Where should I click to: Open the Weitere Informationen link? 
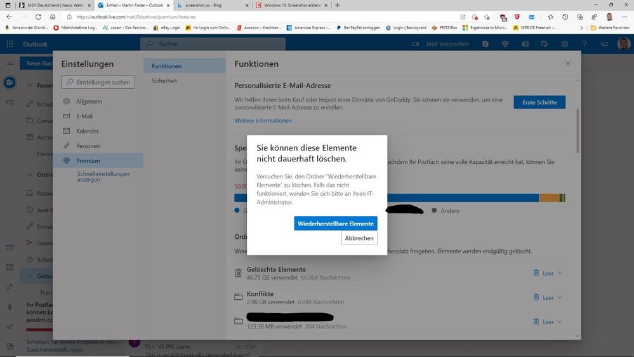click(263, 121)
